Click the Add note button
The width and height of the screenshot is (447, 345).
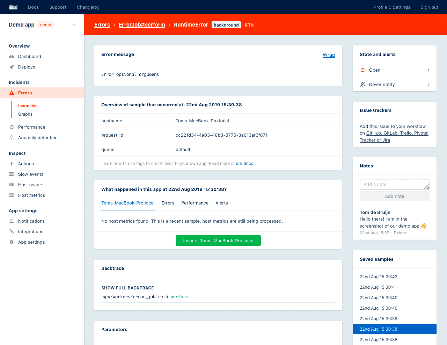click(x=395, y=196)
